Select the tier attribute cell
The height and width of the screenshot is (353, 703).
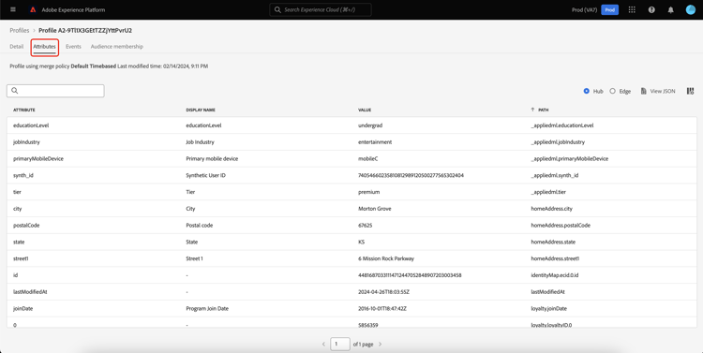click(17, 192)
